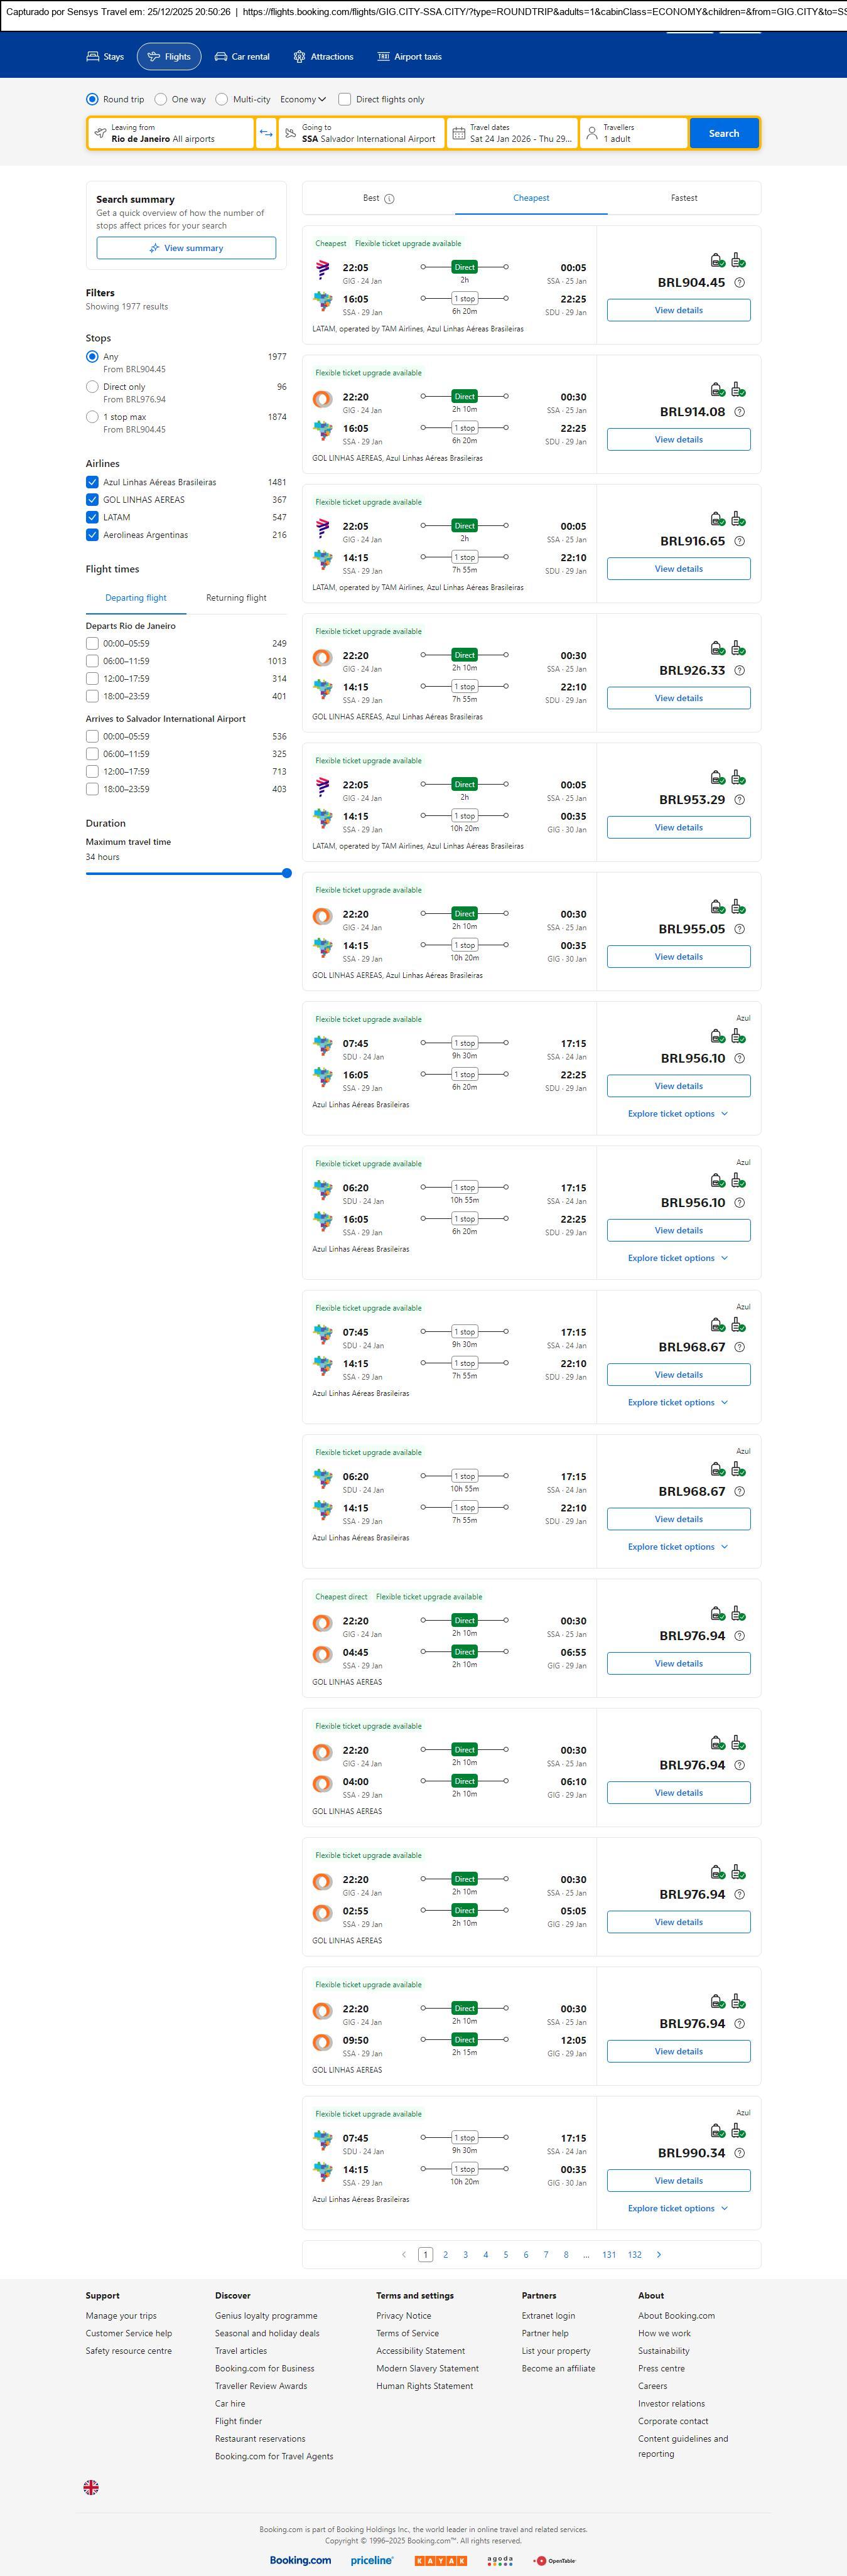Uncheck the LATAM airline filter
Screen dimensions: 847x2576
point(92,517)
